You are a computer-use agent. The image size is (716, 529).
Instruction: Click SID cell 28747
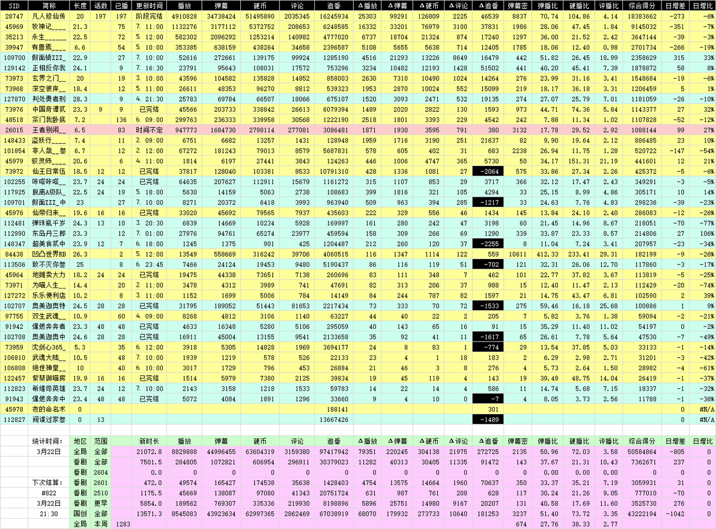point(14,16)
